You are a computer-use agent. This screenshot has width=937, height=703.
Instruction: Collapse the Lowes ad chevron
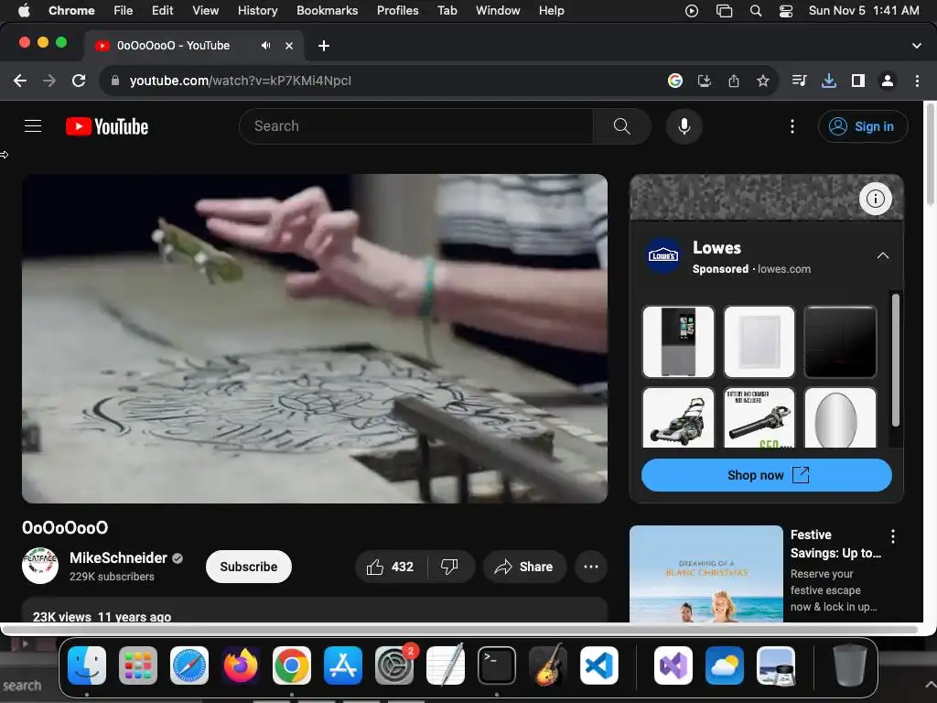click(883, 256)
